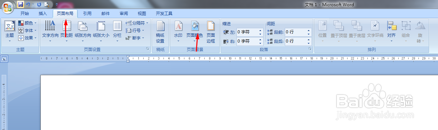
Task: Click the ruler tab selector button
Action: 4,59
